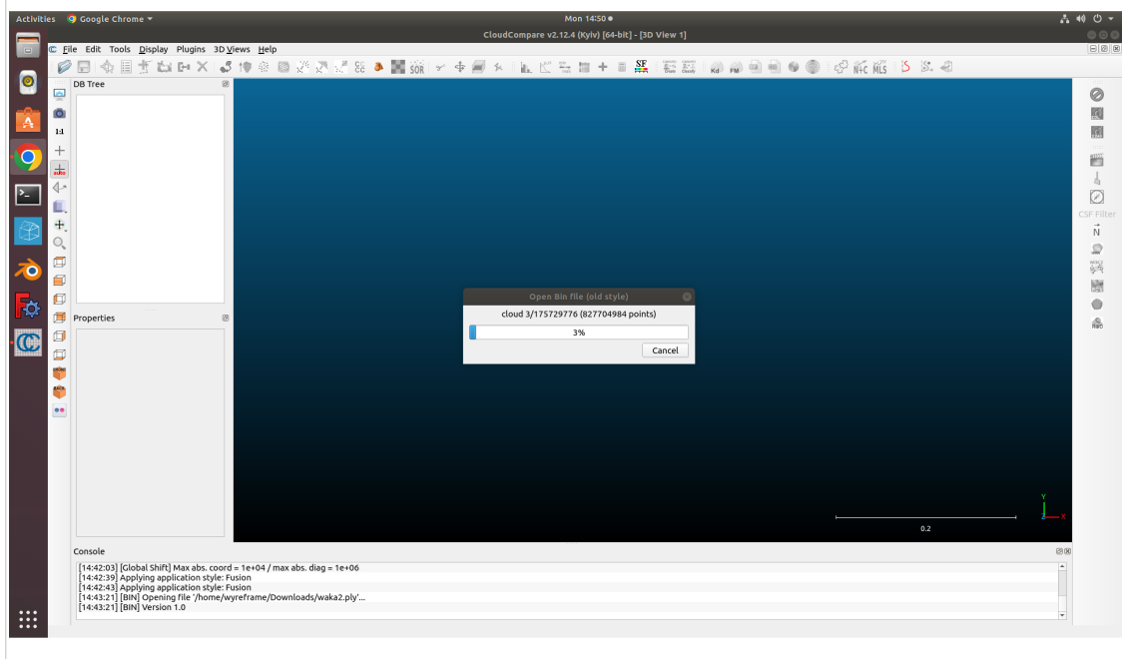Activate the Translate/Rotate tool
This screenshot has width=1122, height=659.
(x=460, y=67)
